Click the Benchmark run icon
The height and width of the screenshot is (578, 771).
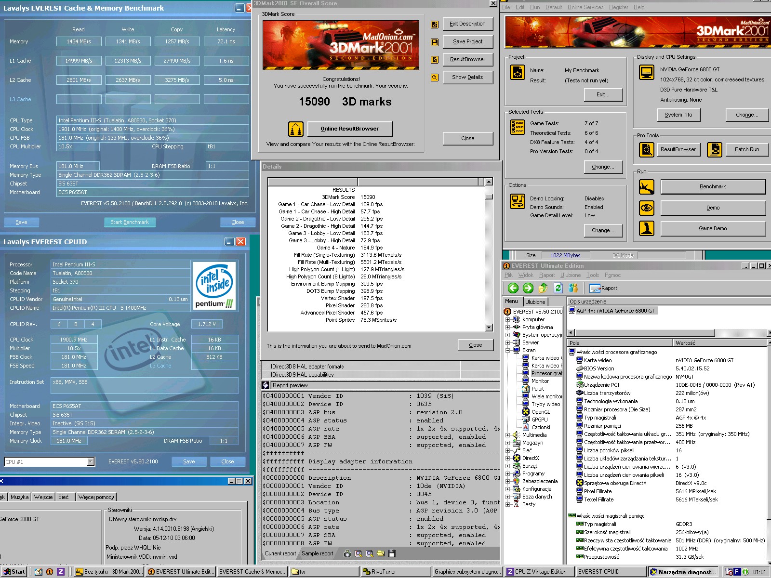(x=646, y=186)
